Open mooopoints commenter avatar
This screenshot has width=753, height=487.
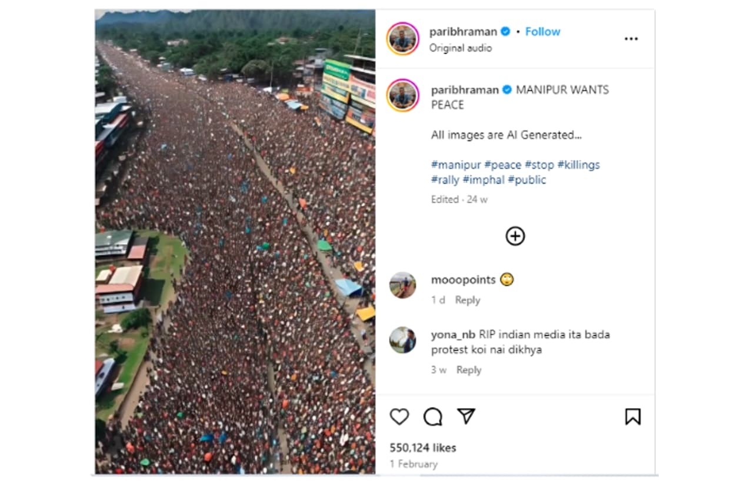[x=403, y=285]
